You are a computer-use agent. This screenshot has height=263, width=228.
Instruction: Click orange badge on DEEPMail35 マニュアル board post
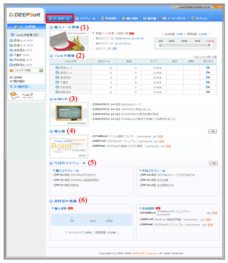(161, 141)
